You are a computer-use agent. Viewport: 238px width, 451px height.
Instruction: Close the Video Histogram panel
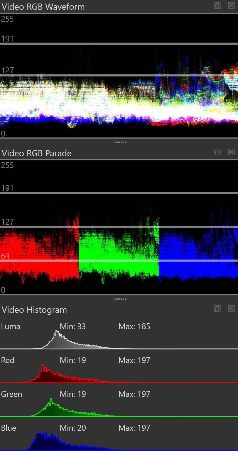231,308
